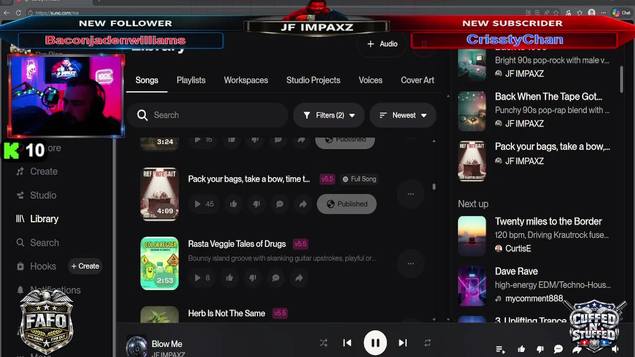The image size is (635, 357).
Task: Dislike the Pack your bags song
Action: [x=256, y=204]
